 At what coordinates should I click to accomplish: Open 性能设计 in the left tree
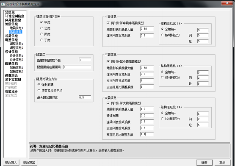[11, 91]
